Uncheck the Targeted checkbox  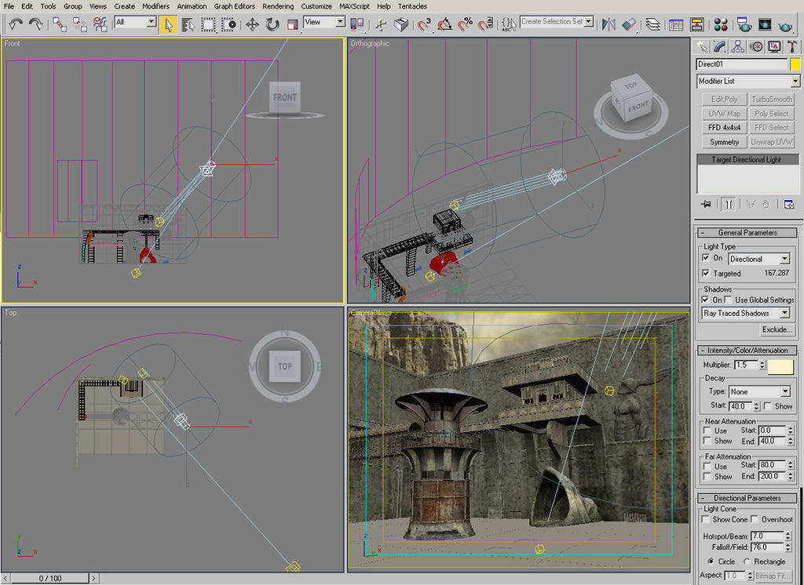pos(707,274)
